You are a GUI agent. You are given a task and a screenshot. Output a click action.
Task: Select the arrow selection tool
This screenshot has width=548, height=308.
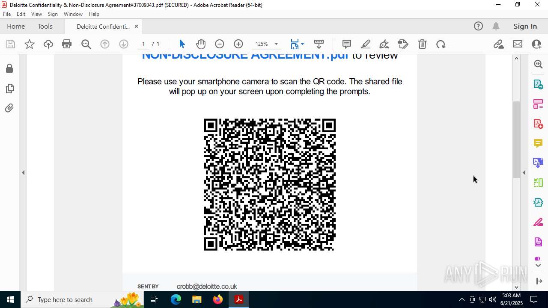coord(182,44)
